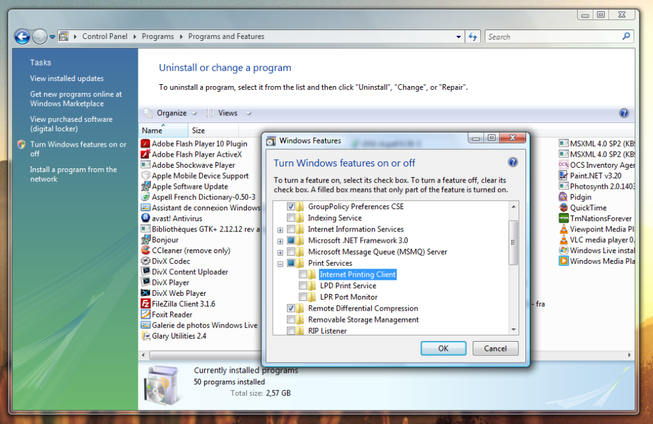The width and height of the screenshot is (653, 424).
Task: Open Get new programs at Windows Marketplace
Action: tap(76, 99)
